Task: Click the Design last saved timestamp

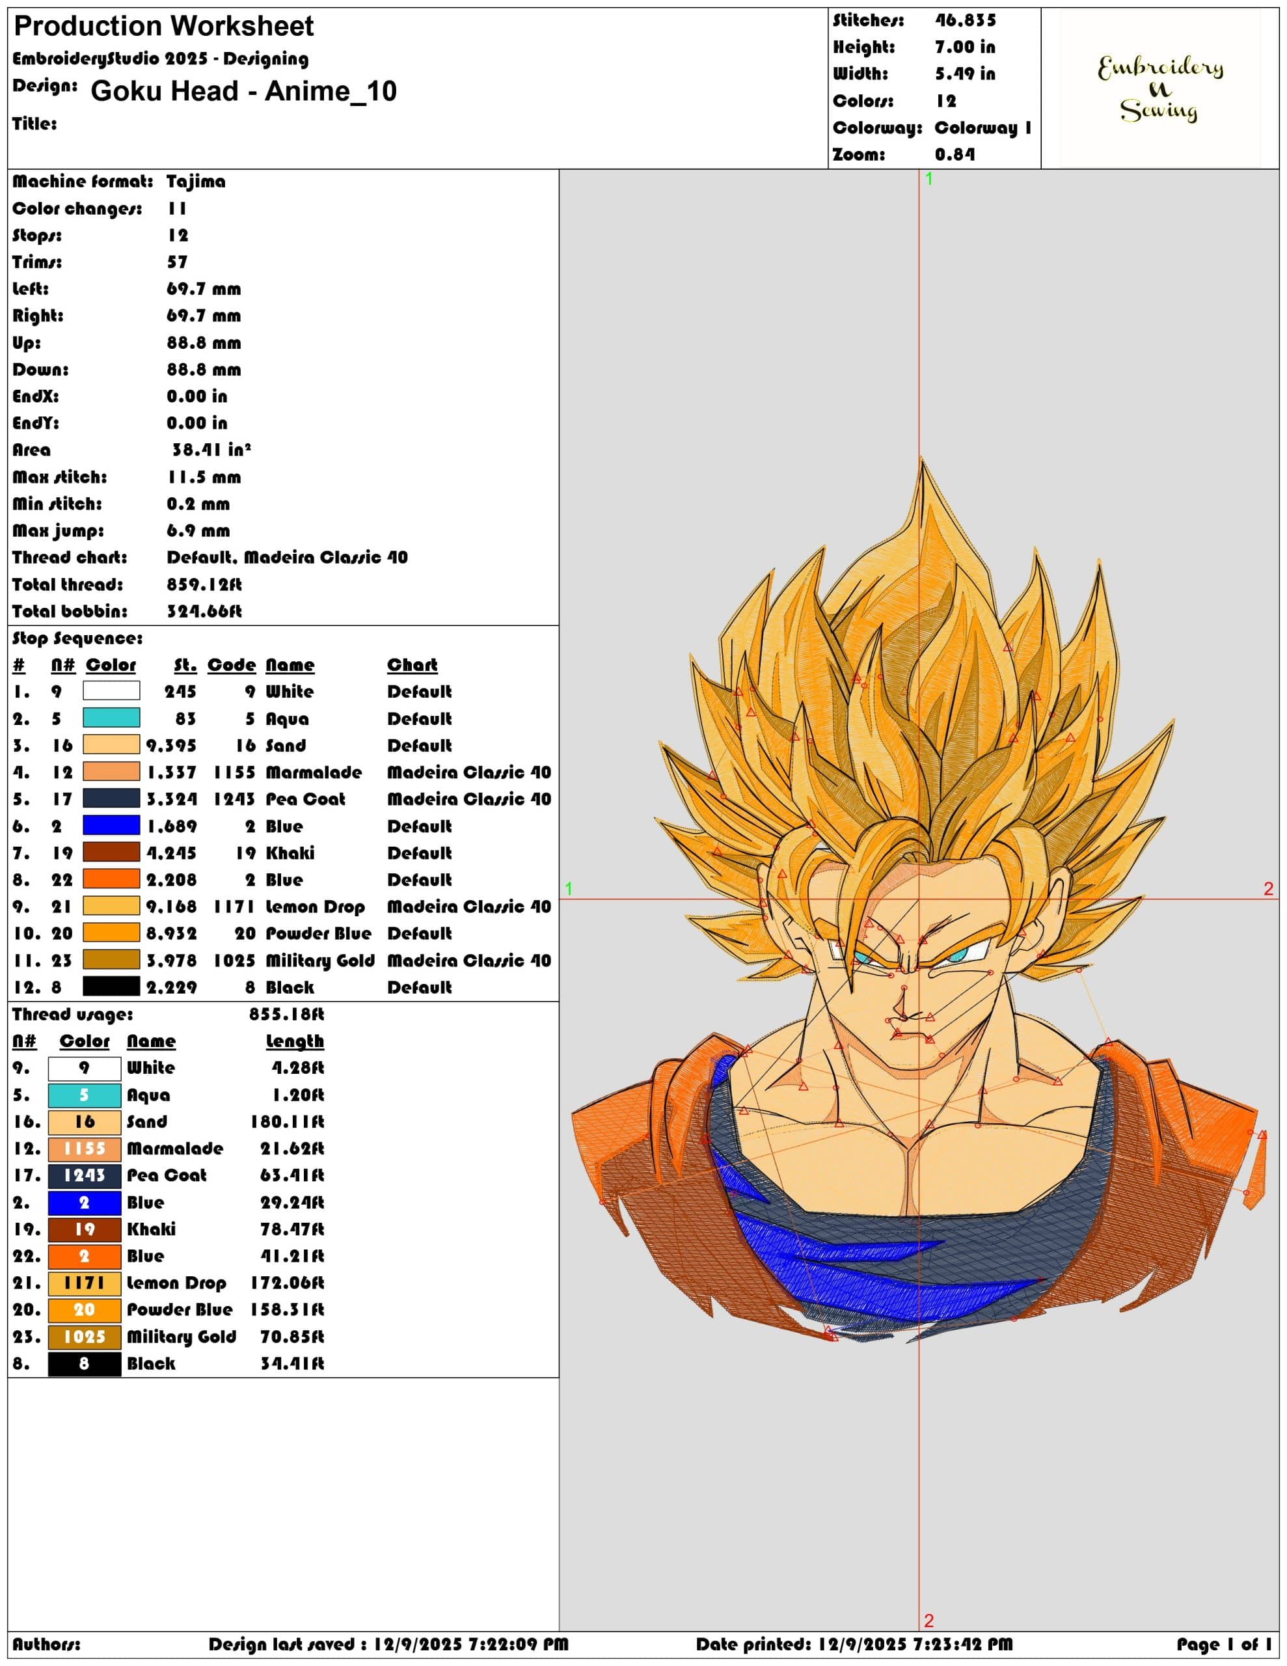Action: 389,1644
